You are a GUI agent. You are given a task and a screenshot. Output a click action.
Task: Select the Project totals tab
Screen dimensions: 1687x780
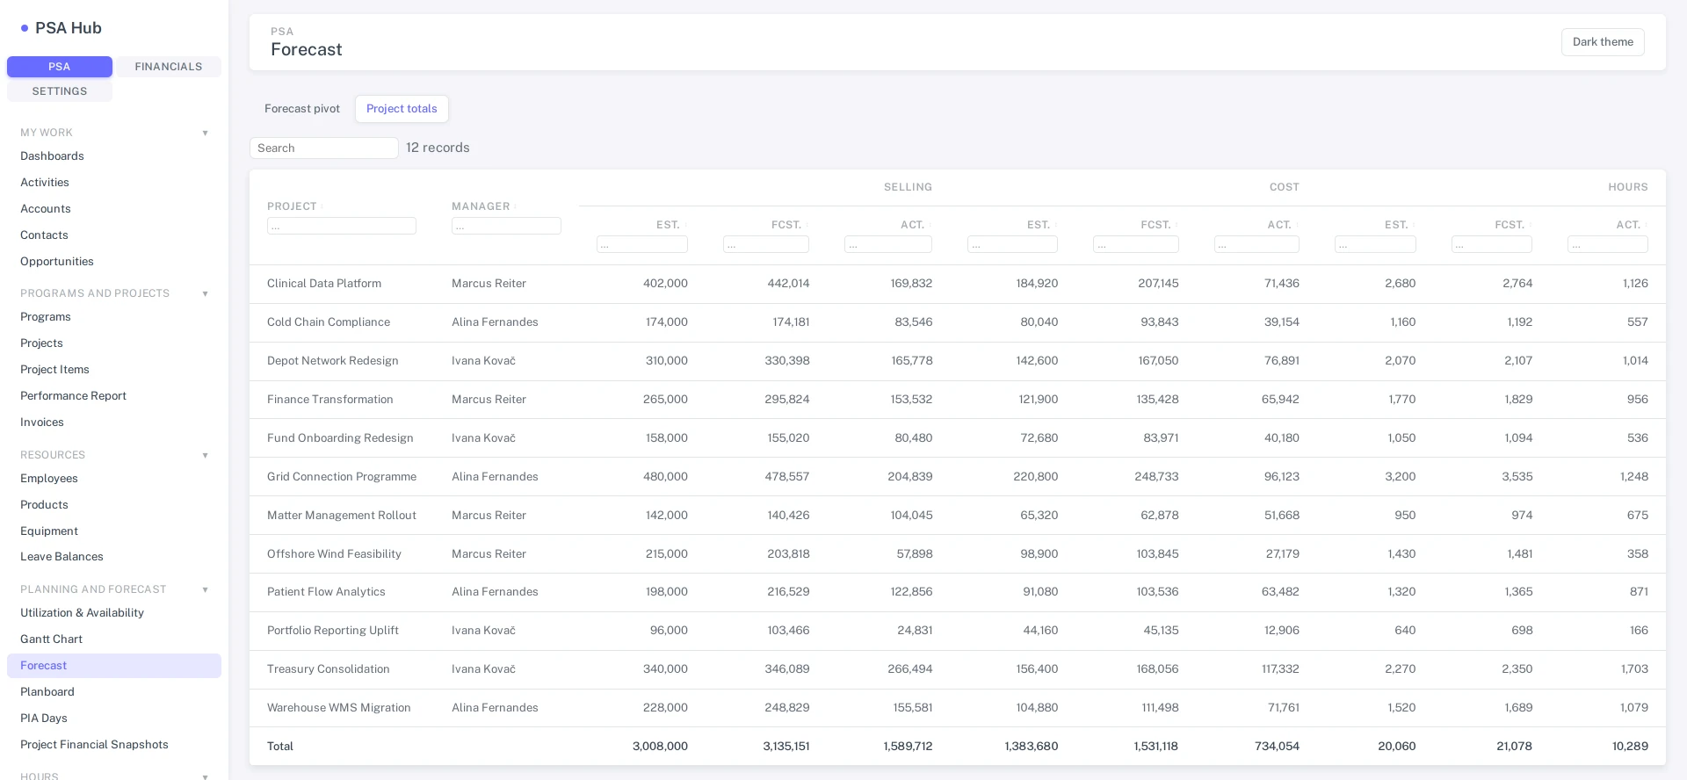click(x=402, y=109)
